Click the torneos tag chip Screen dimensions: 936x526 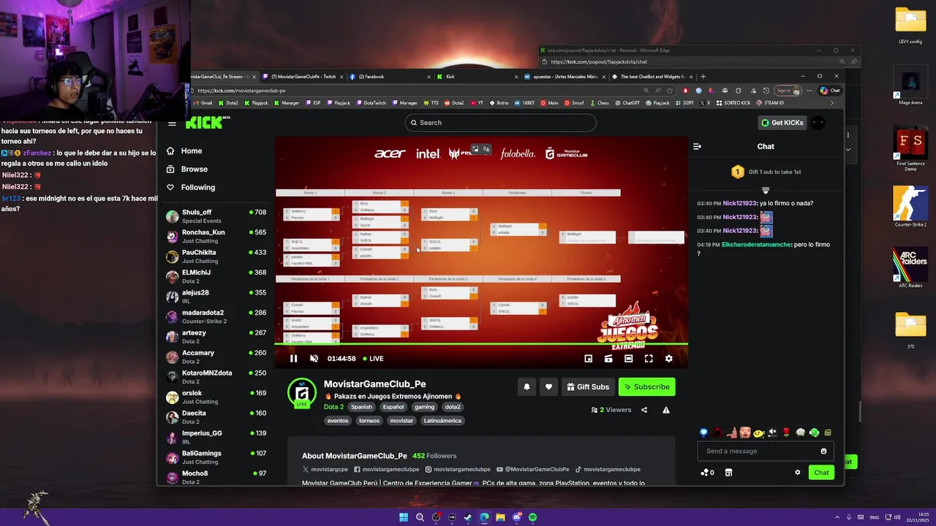coord(369,421)
